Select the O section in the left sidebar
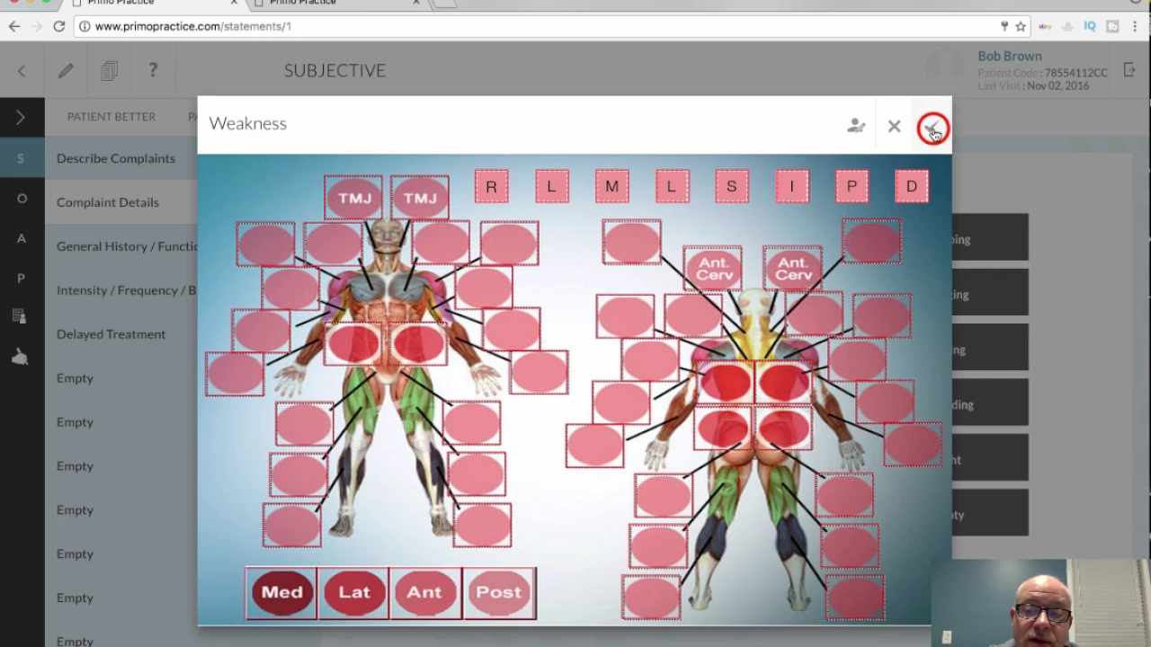 22,199
